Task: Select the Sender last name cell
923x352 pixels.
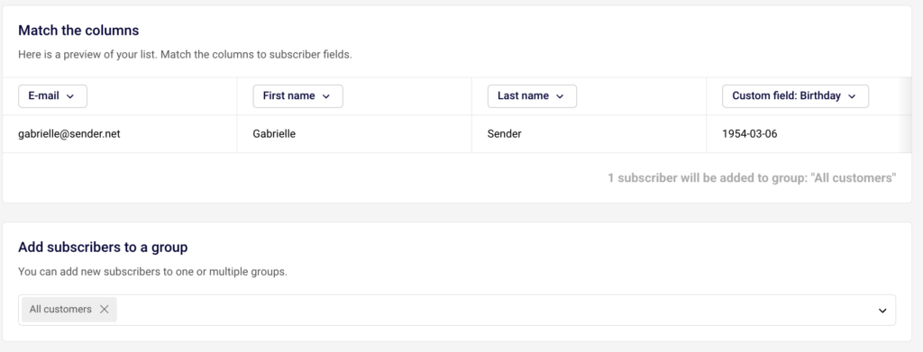Action: (x=589, y=134)
